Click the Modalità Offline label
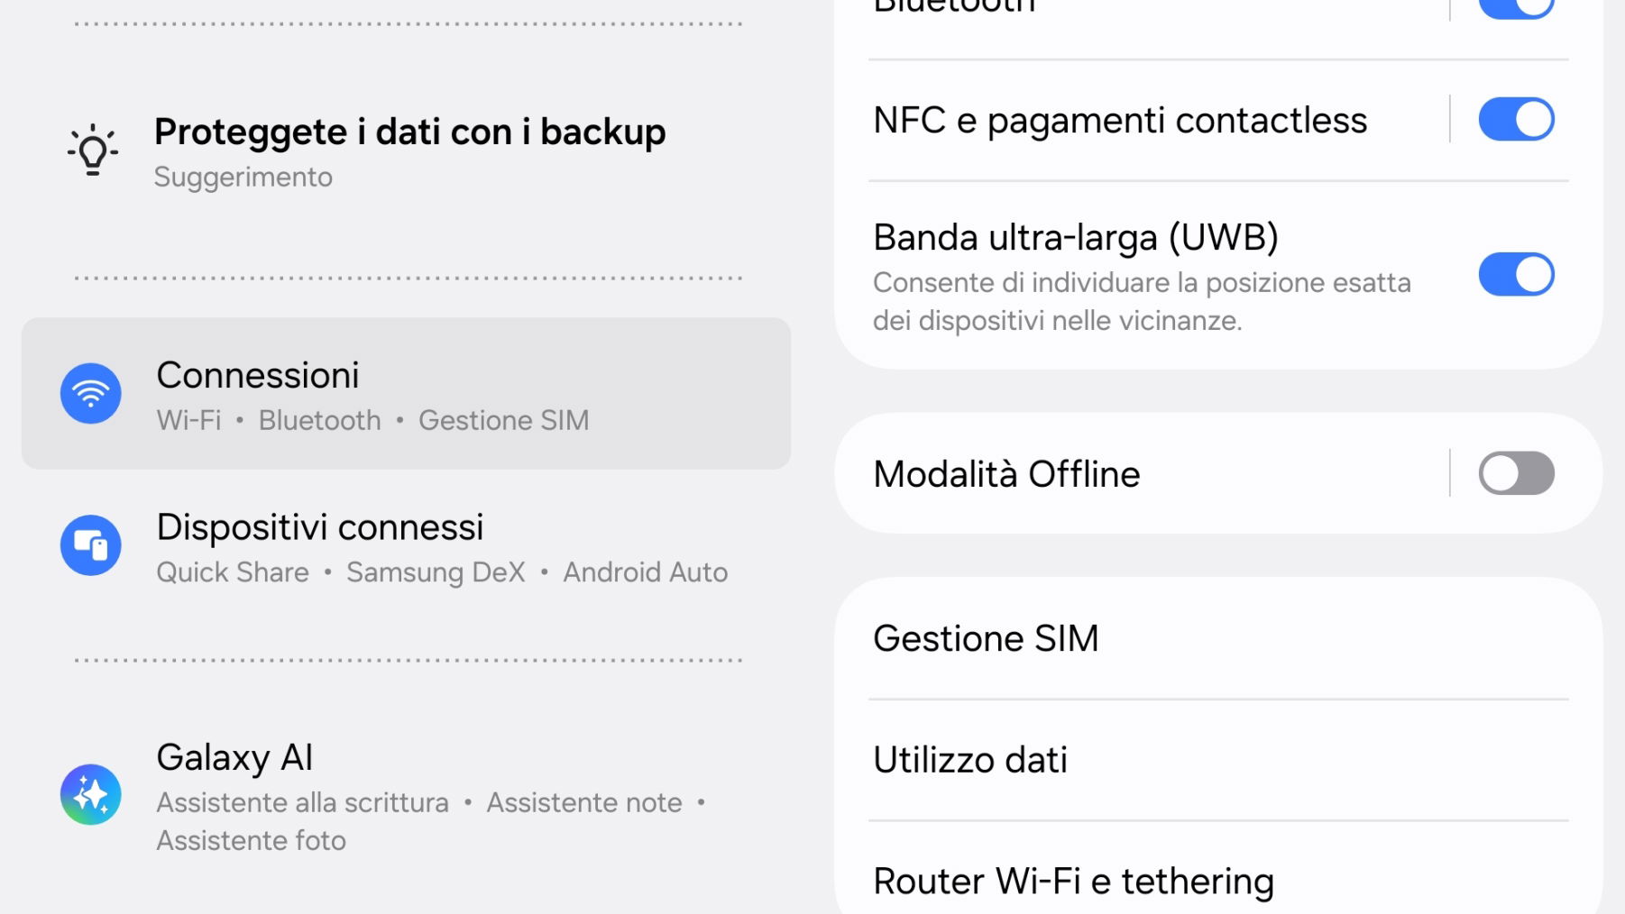 tap(1006, 475)
